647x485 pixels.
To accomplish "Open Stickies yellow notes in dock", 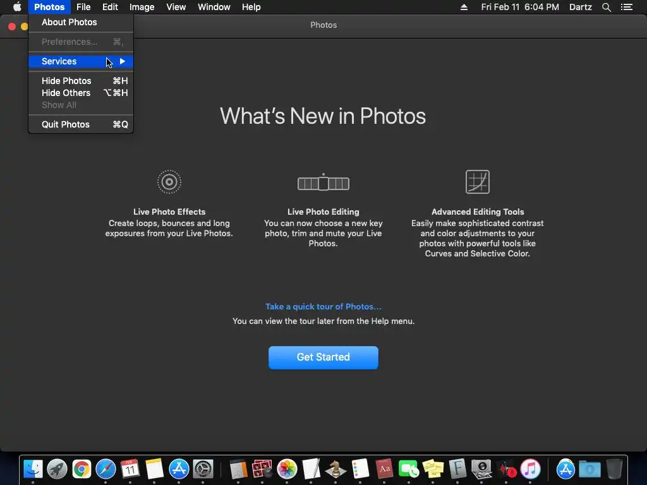I will point(433,469).
